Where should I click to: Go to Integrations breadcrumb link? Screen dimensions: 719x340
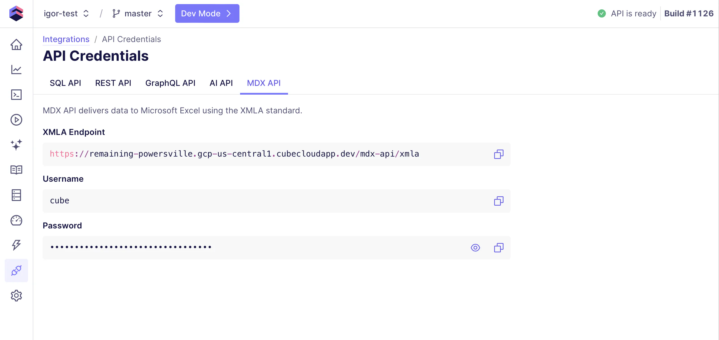tap(66, 39)
